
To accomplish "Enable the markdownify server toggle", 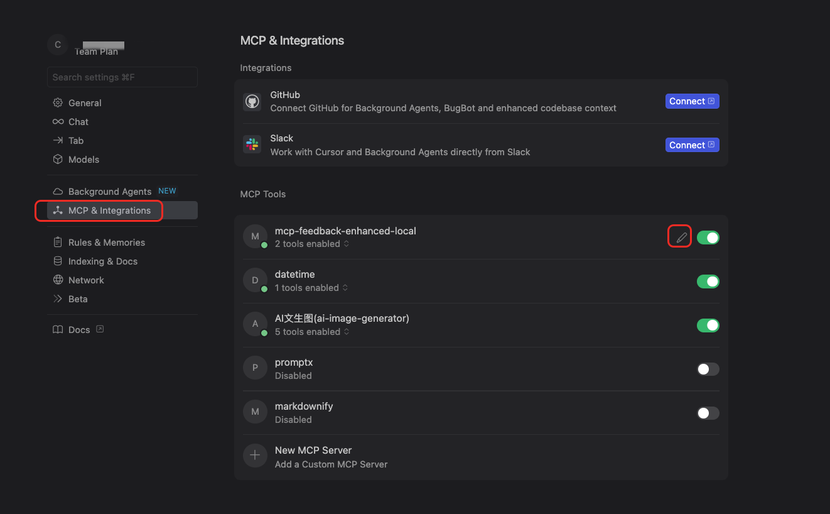I will (708, 413).
